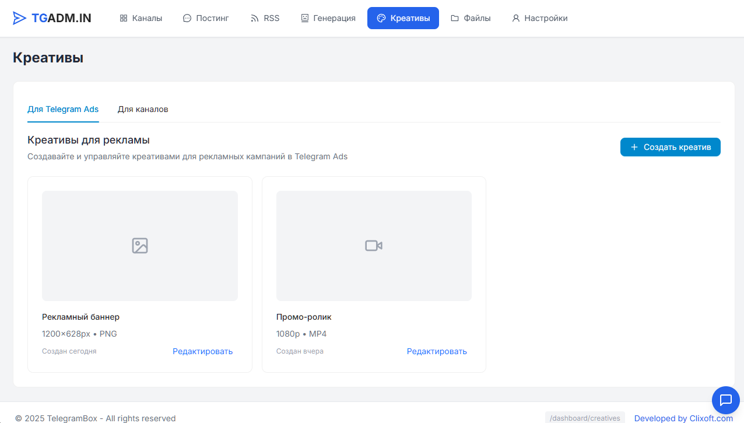The image size is (744, 423).
Task: Click the Промо-ролик card title
Action: pos(304,317)
